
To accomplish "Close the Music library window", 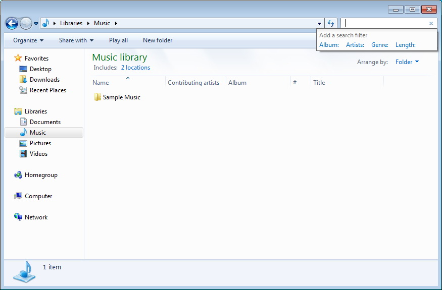I will (429, 10).
